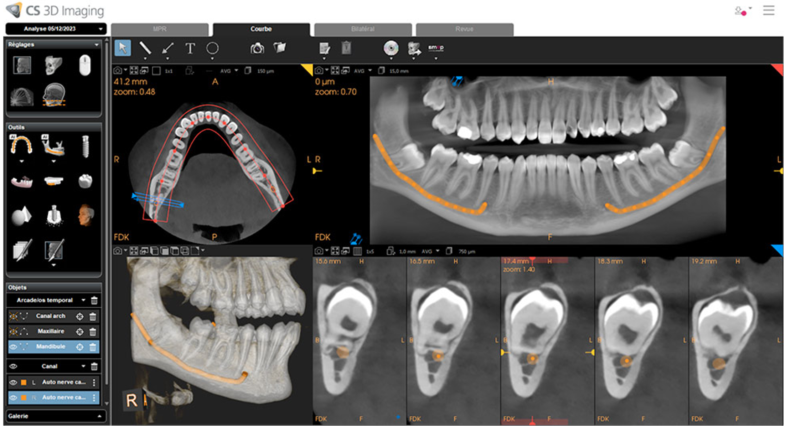Toggle visibility of the Canal arch curve
Image resolution: width=785 pixels, height=426 pixels.
point(13,316)
